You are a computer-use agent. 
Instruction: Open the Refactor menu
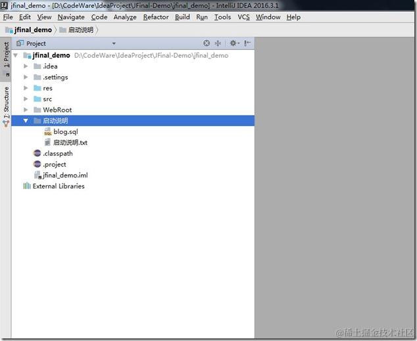[x=156, y=17]
